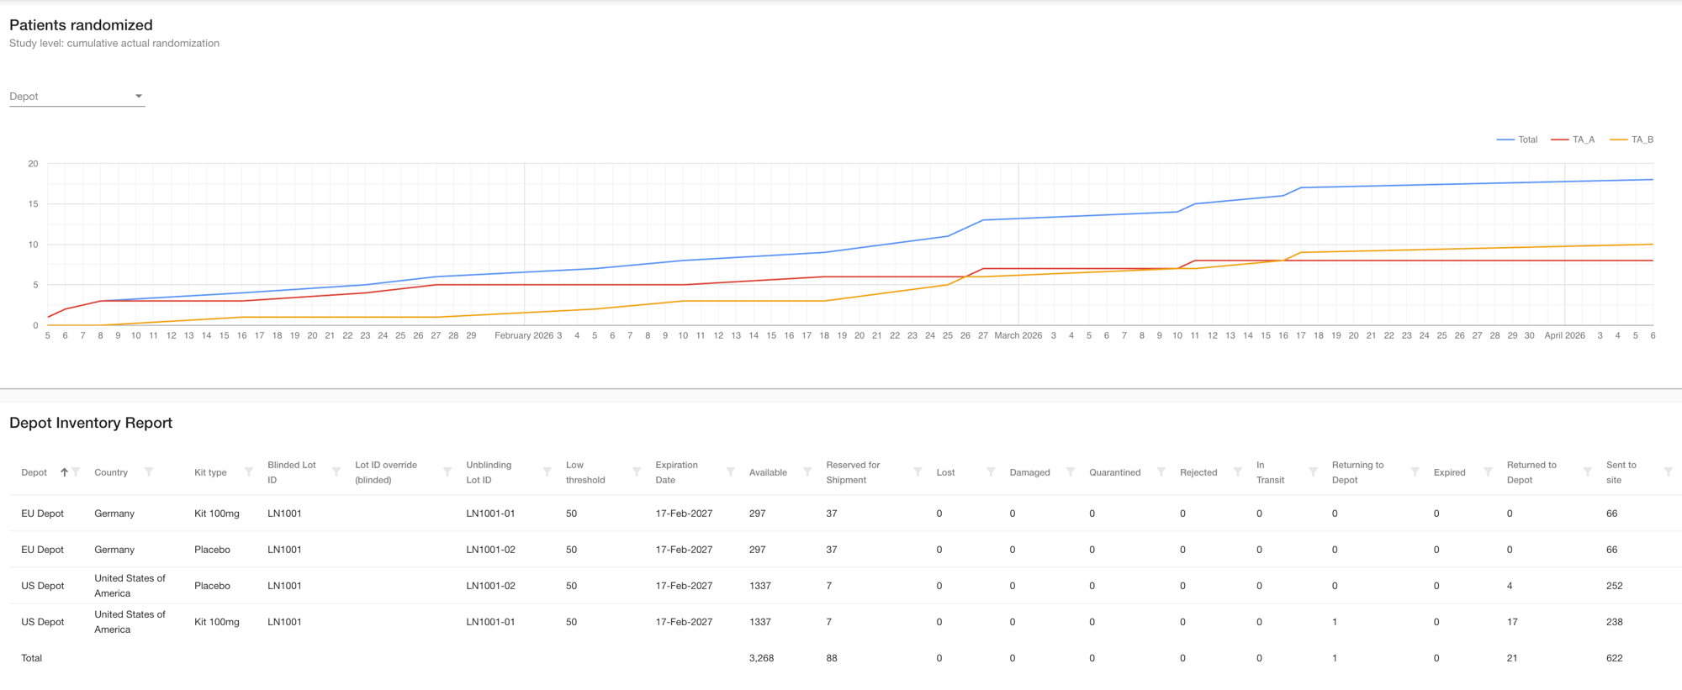Click the In Transit column header
1682x690 pixels.
(1270, 472)
